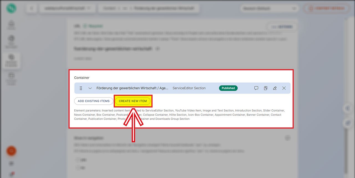355x178 pixels.
Task: Remove the container item with the X icon
Action: (284, 88)
